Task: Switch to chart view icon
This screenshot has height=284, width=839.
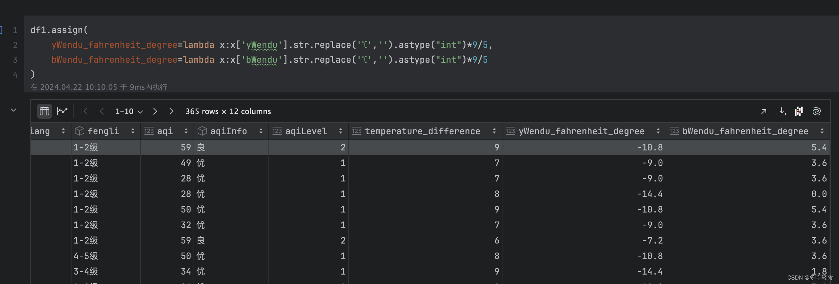Action: click(62, 111)
